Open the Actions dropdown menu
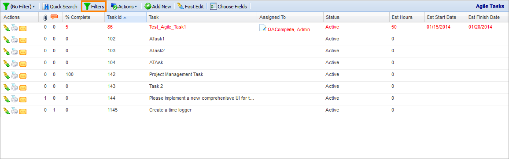Image resolution: width=509 pixels, height=159 pixels. [x=124, y=7]
